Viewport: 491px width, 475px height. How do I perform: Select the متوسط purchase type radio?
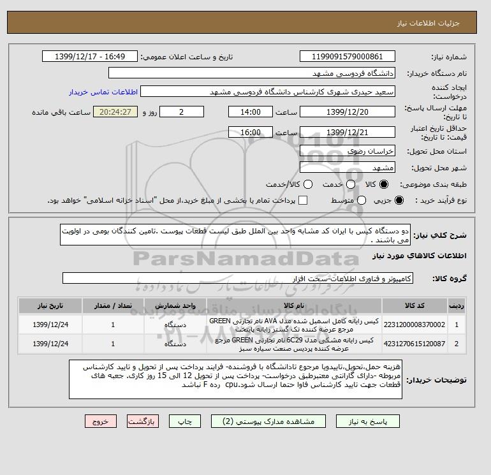[362, 200]
